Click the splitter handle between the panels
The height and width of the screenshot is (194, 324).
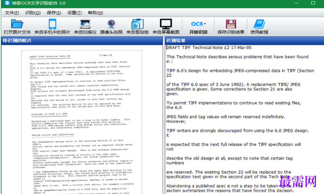(164, 124)
